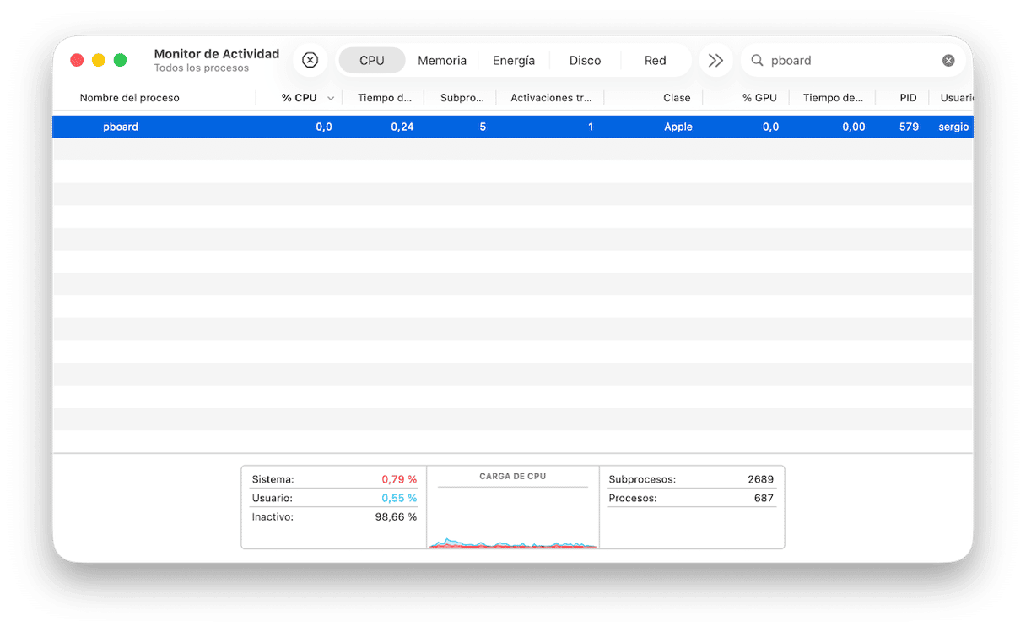Clear the pboard search text
1026x632 pixels.
pos(948,61)
